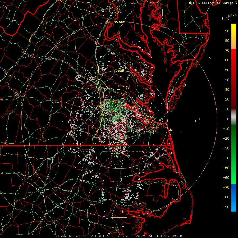Click the 0 value on velocity scale
Image resolution: width=238 pixels, height=238 pixels.
pos(228,119)
